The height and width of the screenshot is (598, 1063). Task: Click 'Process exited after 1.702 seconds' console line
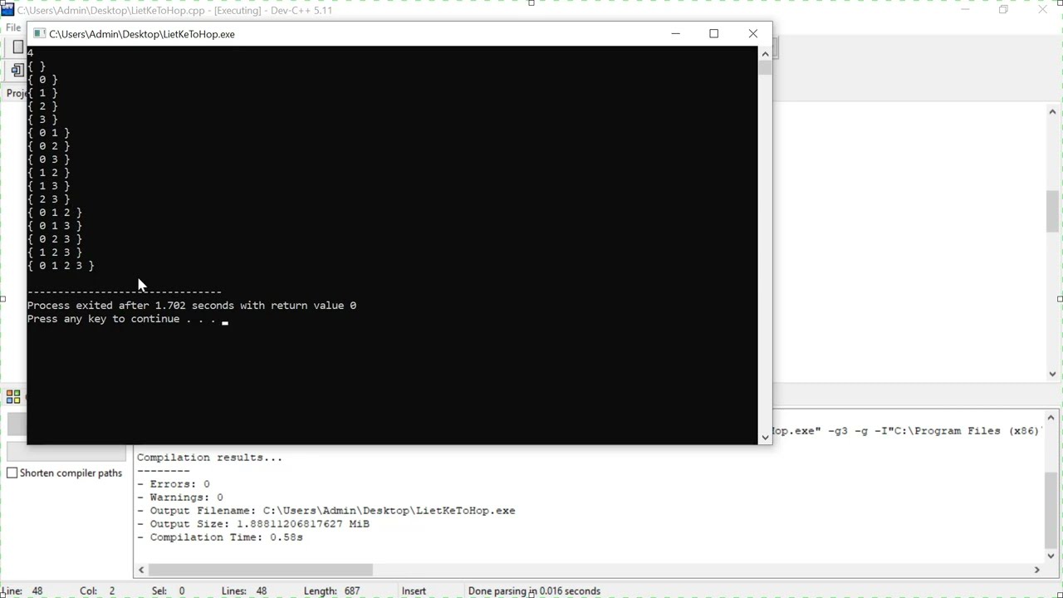192,306
